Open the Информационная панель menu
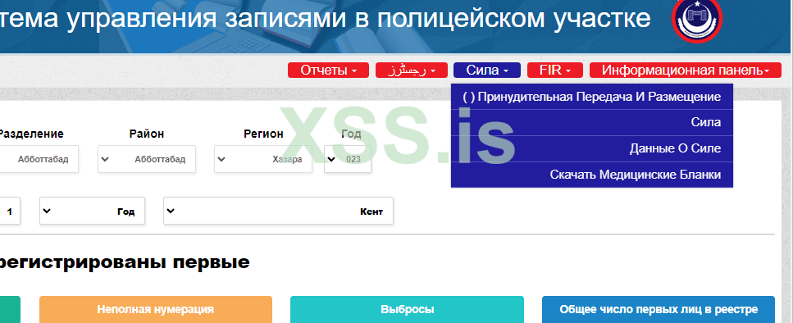The height and width of the screenshot is (323, 793). pyautogui.click(x=686, y=71)
